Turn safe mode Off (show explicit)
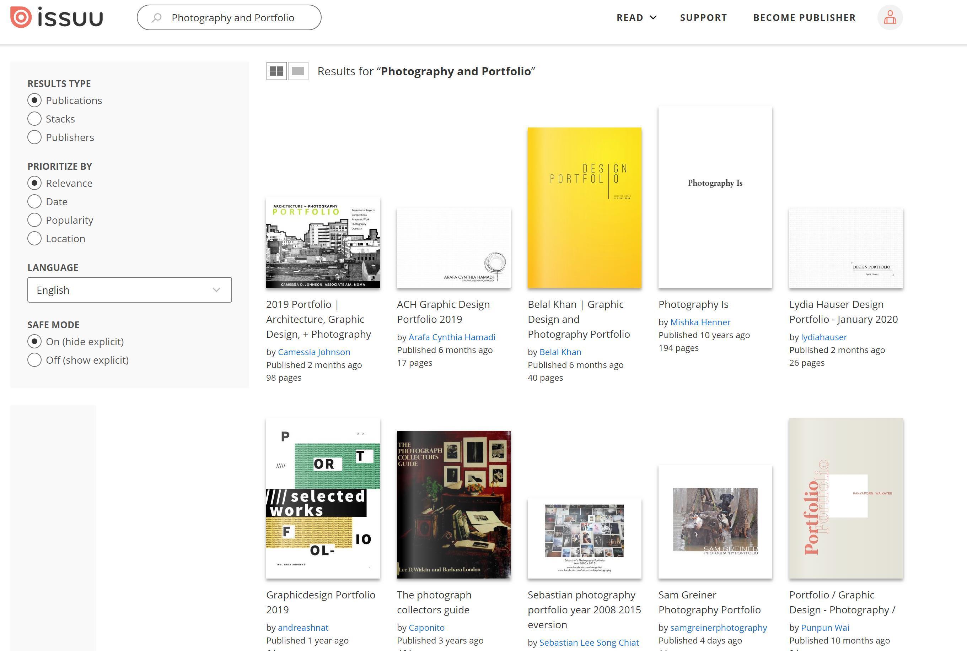 pyautogui.click(x=34, y=360)
